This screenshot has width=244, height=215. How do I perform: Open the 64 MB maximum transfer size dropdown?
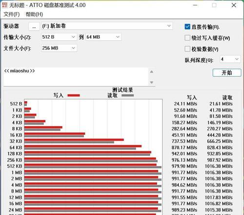click(x=103, y=37)
